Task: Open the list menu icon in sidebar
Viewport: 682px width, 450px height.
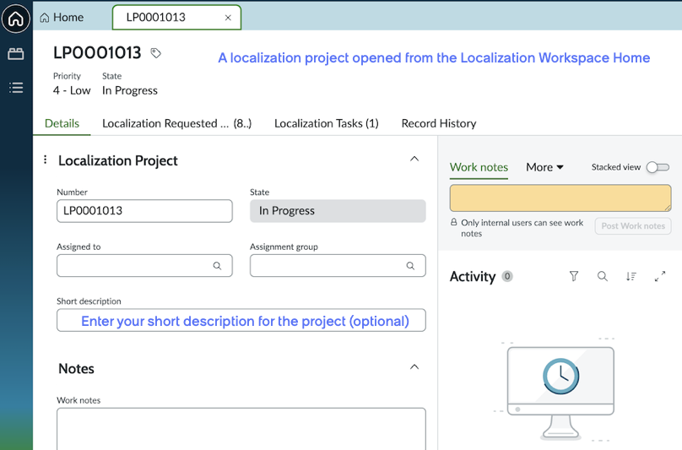Action: pos(16,88)
